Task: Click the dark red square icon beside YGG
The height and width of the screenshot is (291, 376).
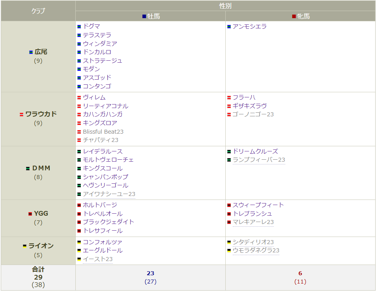Action: coord(30,214)
